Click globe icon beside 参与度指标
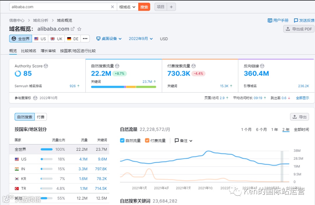 (x=35, y=98)
